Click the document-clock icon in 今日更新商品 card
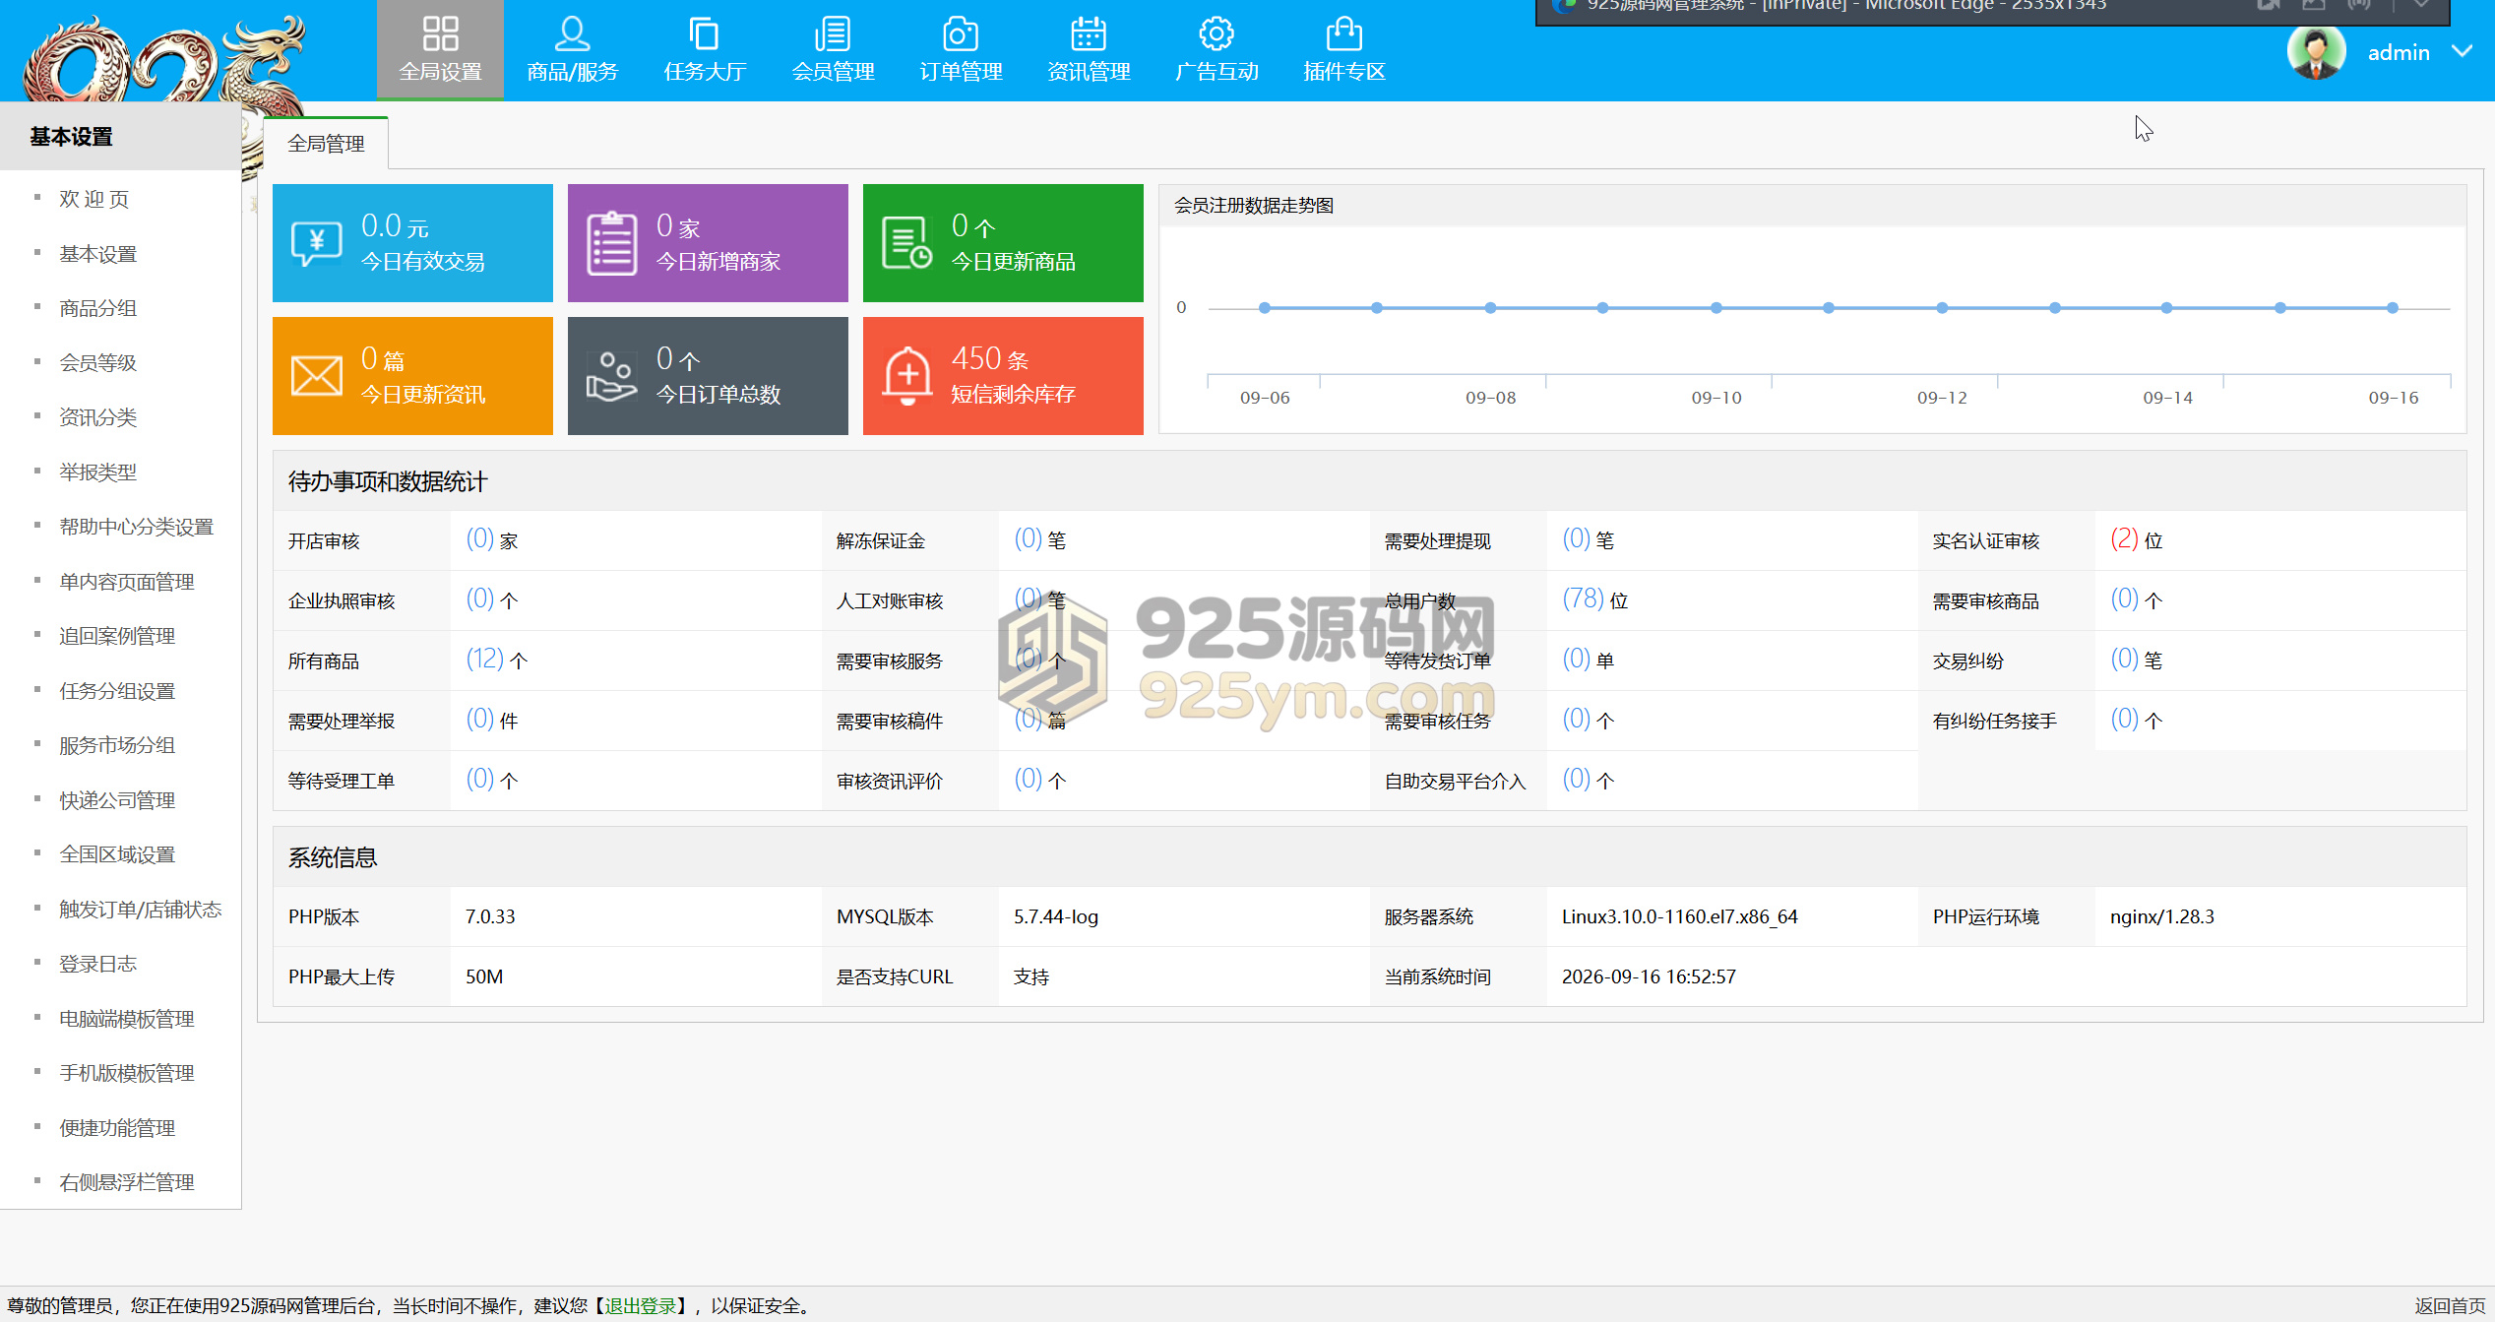The height and width of the screenshot is (1322, 2495). tap(906, 243)
